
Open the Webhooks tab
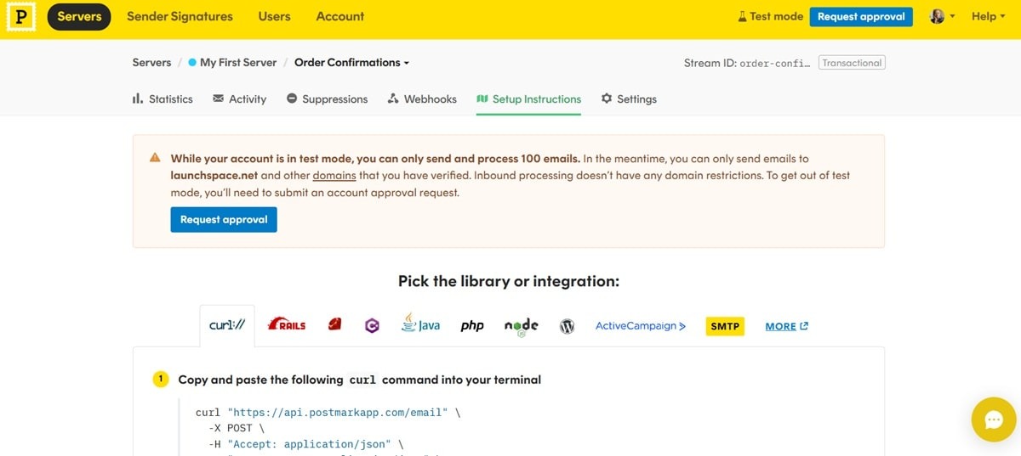pos(422,99)
